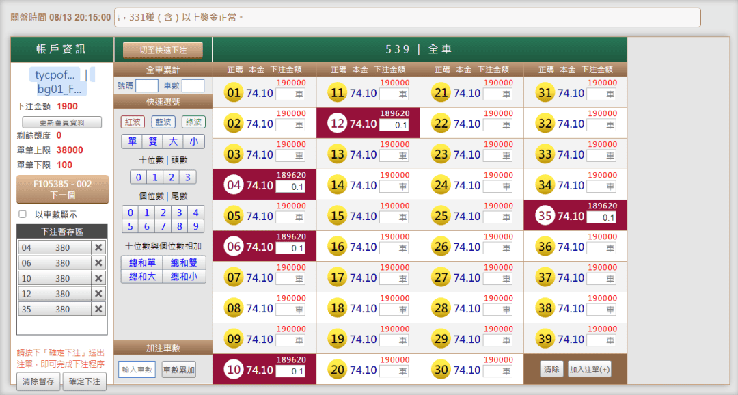Choose units digit 5 under 個位數
The height and width of the screenshot is (395, 738).
[131, 226]
